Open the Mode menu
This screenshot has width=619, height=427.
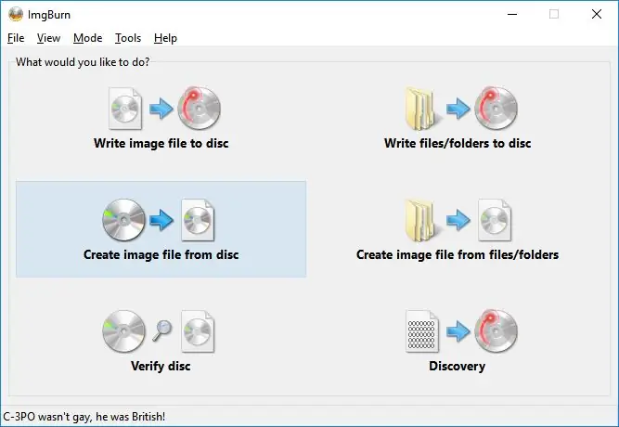point(87,38)
